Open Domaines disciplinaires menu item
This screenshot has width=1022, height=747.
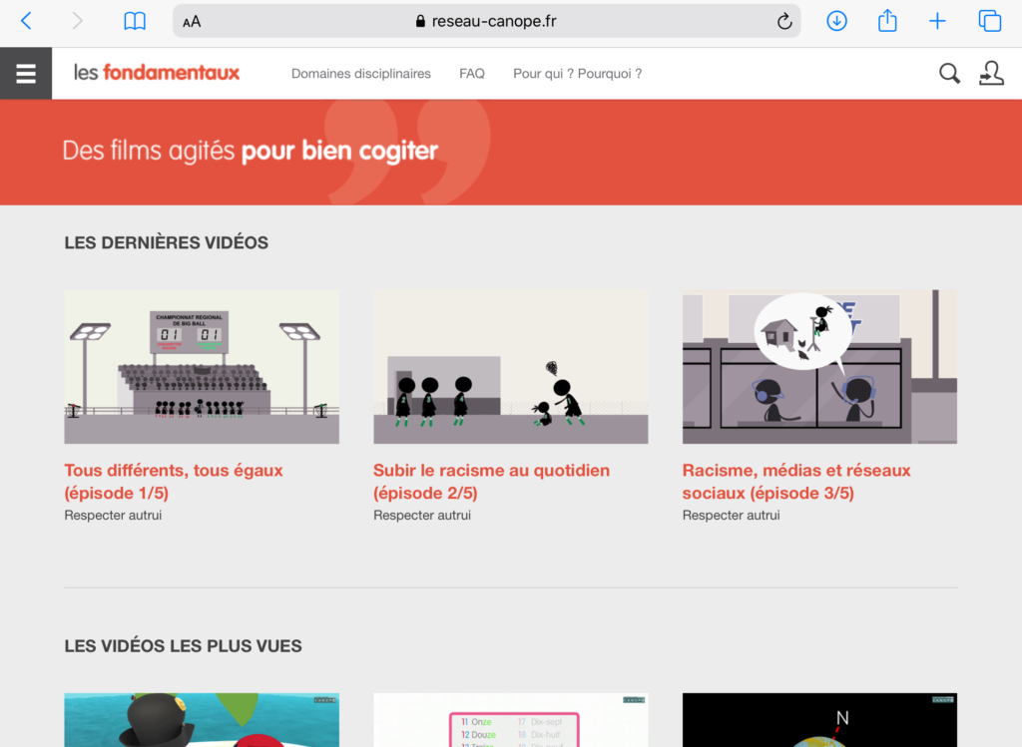tap(361, 74)
